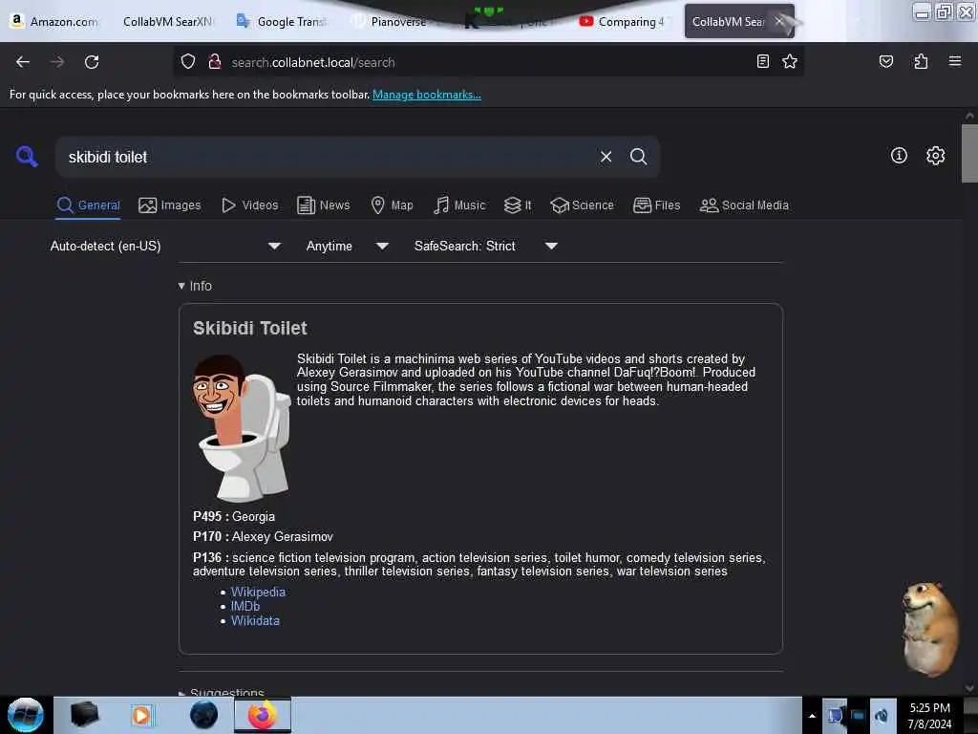The image size is (978, 734).
Task: Open the Firefox hamburger menu
Action: [x=955, y=61]
